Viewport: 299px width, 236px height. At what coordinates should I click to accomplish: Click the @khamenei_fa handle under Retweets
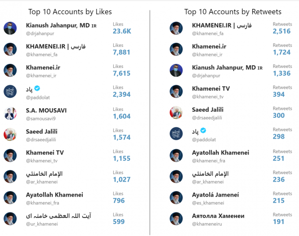[208, 33]
